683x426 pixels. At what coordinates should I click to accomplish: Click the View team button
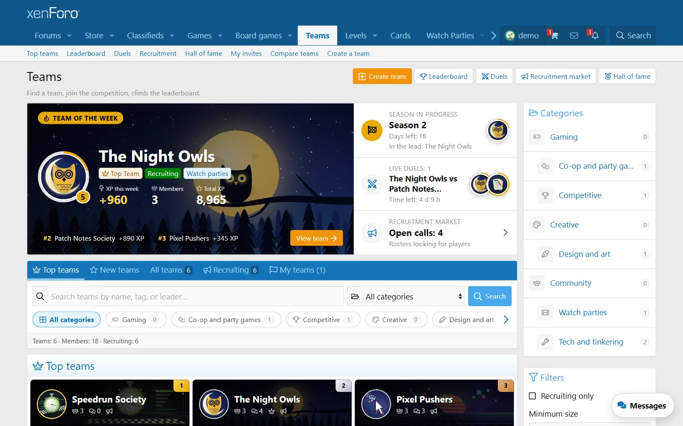pos(316,238)
